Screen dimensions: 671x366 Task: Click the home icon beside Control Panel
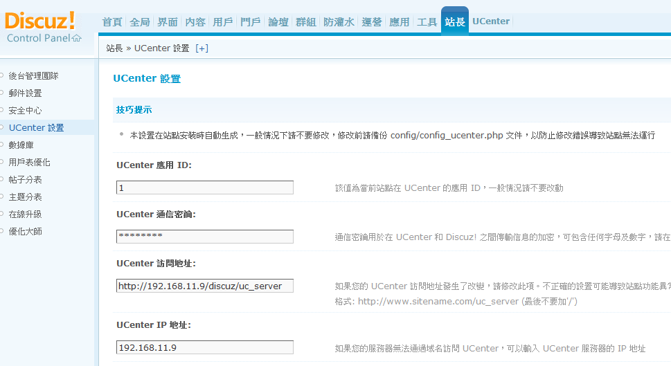[x=77, y=38]
